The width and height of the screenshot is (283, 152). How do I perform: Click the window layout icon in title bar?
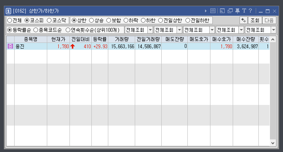coord(222,11)
